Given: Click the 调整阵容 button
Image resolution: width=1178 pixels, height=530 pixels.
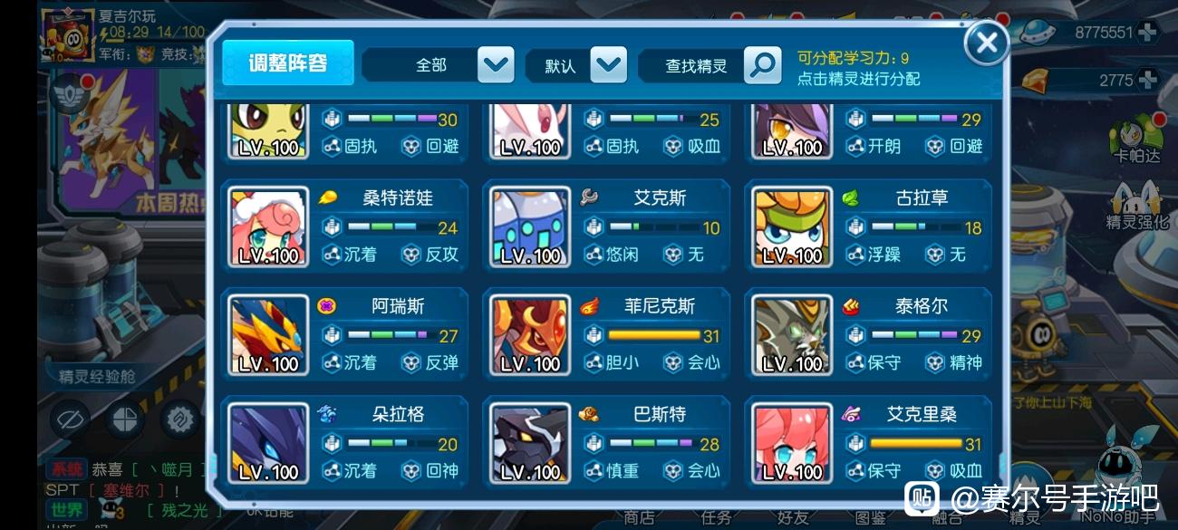Looking at the screenshot, I should (x=288, y=63).
